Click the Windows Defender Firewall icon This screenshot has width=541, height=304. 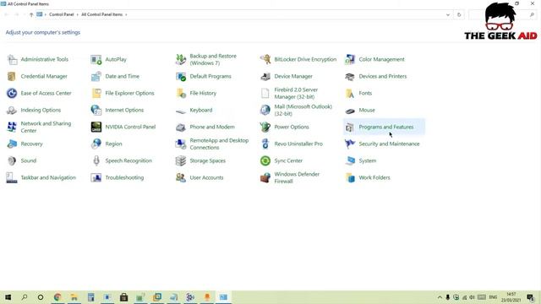tap(265, 177)
